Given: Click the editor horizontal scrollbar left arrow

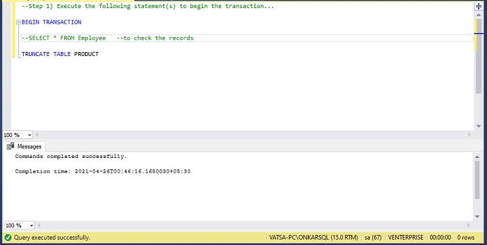Looking at the screenshot, I should click(x=37, y=135).
